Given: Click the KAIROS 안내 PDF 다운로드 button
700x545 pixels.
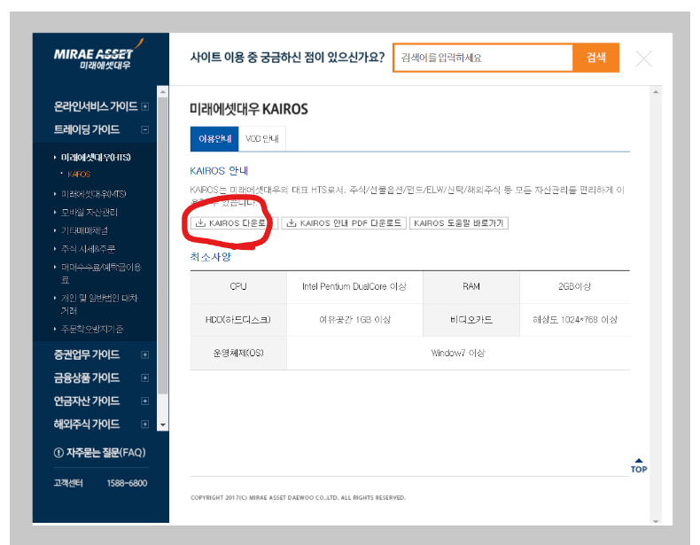Looking at the screenshot, I should (344, 223).
